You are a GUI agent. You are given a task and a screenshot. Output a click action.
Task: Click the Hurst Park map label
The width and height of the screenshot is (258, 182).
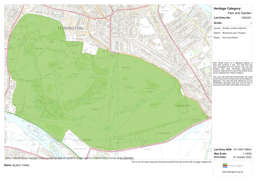pyautogui.click(x=20, y=141)
